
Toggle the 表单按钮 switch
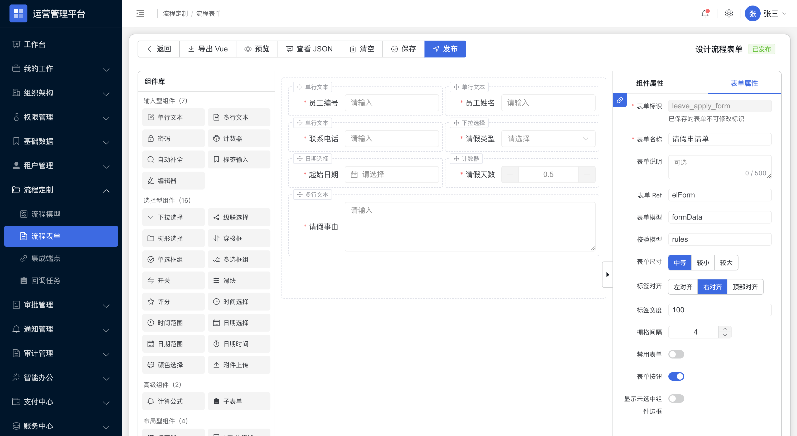pos(676,377)
